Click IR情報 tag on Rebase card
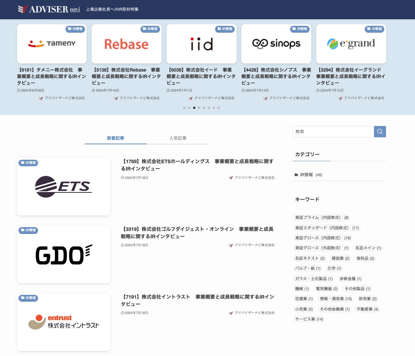 [x=150, y=29]
